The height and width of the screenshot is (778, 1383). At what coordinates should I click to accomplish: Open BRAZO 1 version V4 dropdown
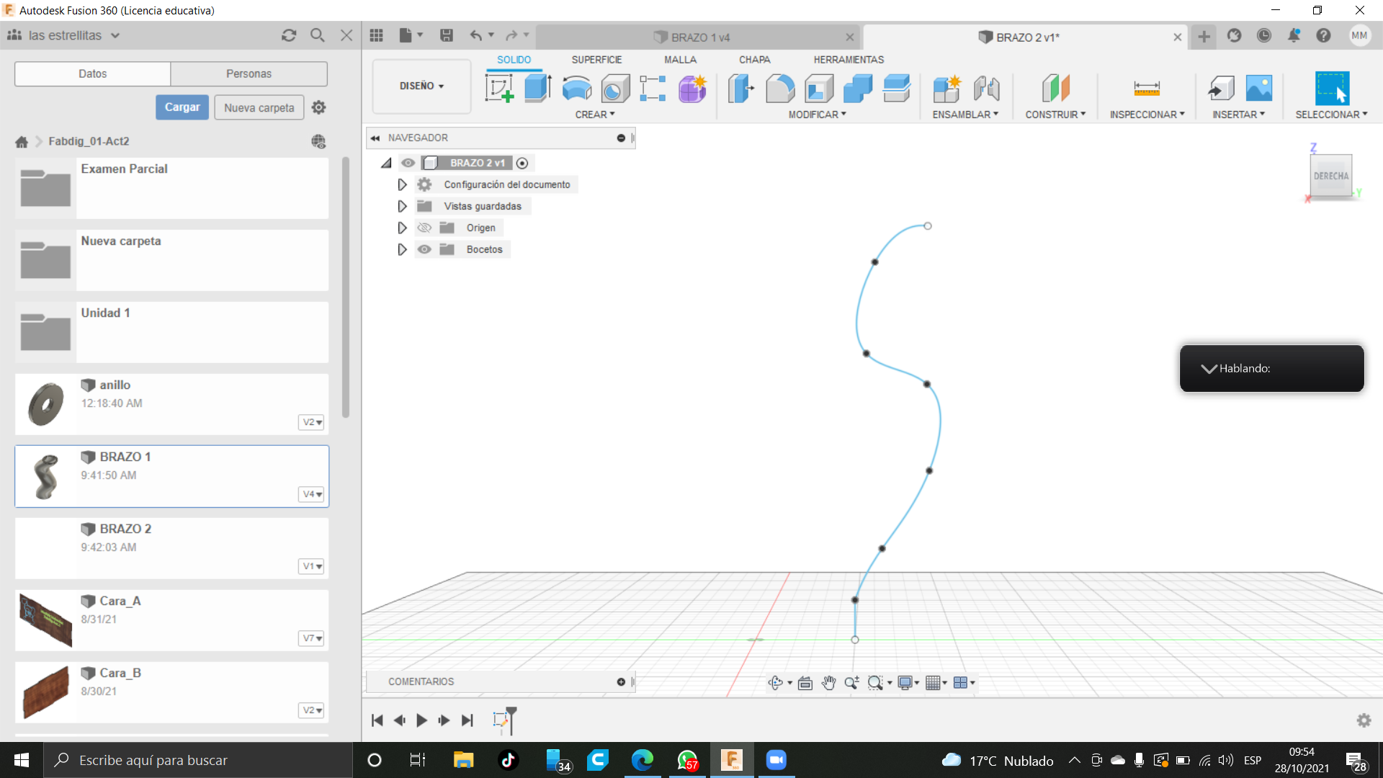[312, 494]
